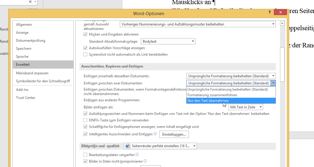This screenshot has width=314, height=167.
Task: Toggle 'Aufzählungszeichen und Nummern beim Einfügen' checkbox
Action: pyautogui.click(x=85, y=114)
